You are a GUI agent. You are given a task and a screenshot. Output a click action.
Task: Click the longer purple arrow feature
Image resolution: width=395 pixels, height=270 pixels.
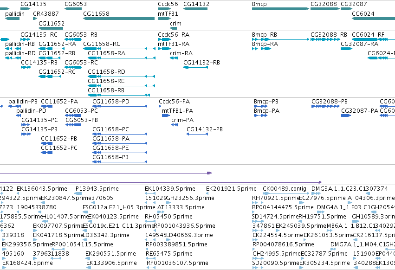(161, 182)
